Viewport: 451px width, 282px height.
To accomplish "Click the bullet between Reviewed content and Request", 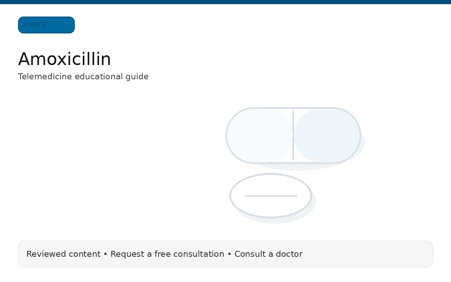I will pos(105,254).
